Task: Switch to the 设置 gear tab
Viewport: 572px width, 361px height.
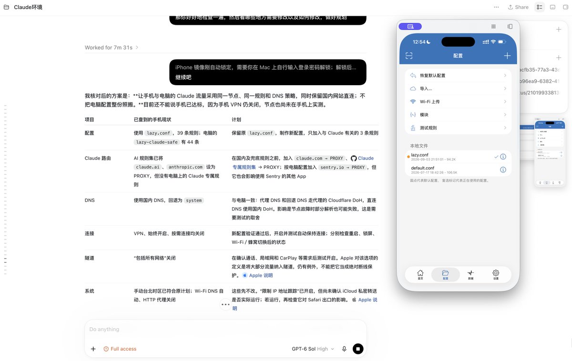Action: coord(496,275)
